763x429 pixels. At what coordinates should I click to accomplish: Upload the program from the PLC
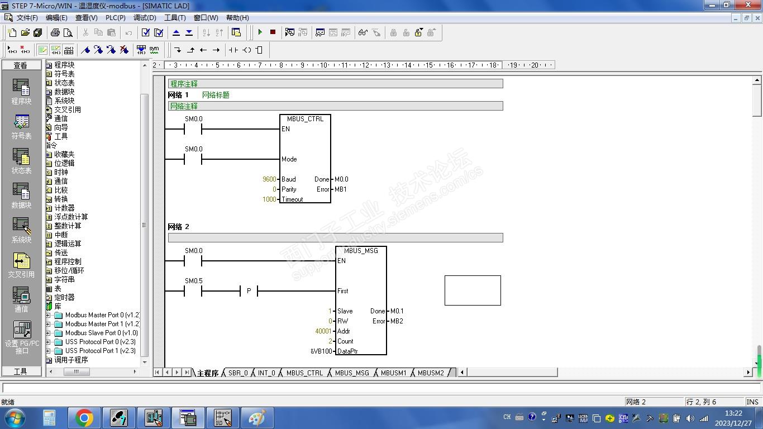176,32
